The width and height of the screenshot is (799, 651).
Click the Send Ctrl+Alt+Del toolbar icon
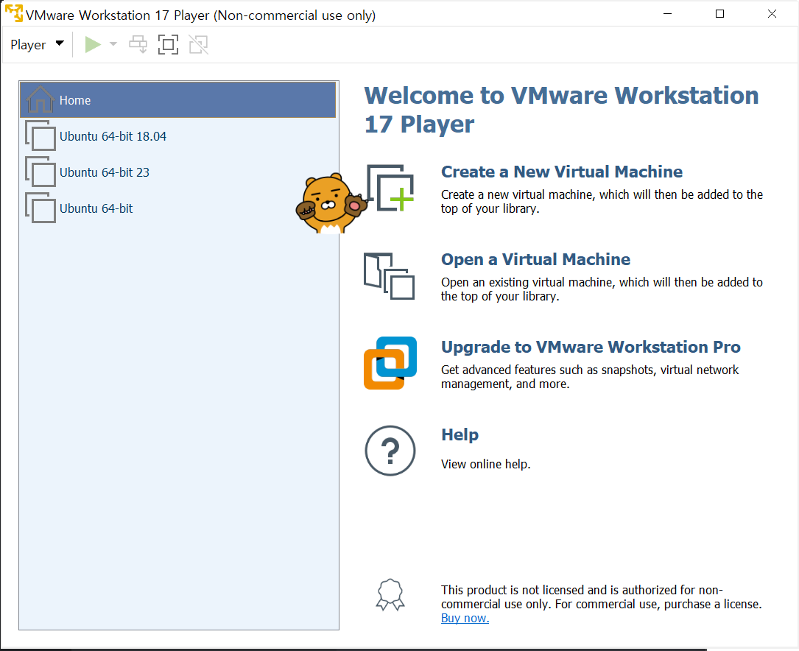(138, 44)
